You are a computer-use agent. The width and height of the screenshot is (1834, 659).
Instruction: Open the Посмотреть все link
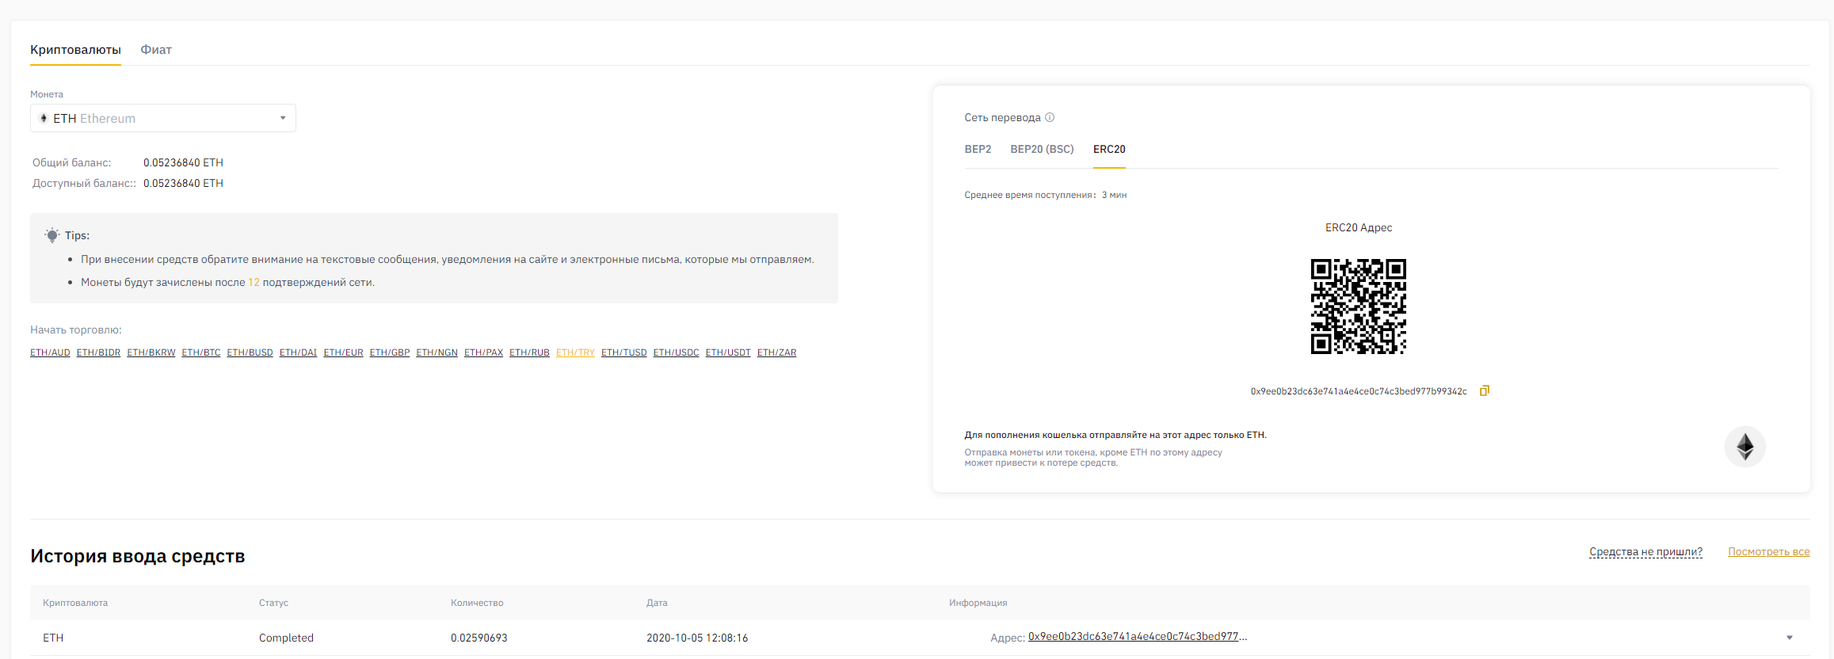[1769, 552]
